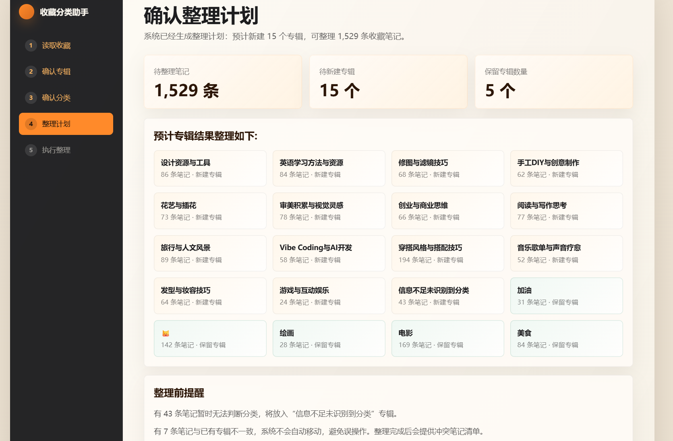Click the '142 条笔记 · 保留专辑' text
The width and height of the screenshot is (673, 441).
click(x=193, y=345)
